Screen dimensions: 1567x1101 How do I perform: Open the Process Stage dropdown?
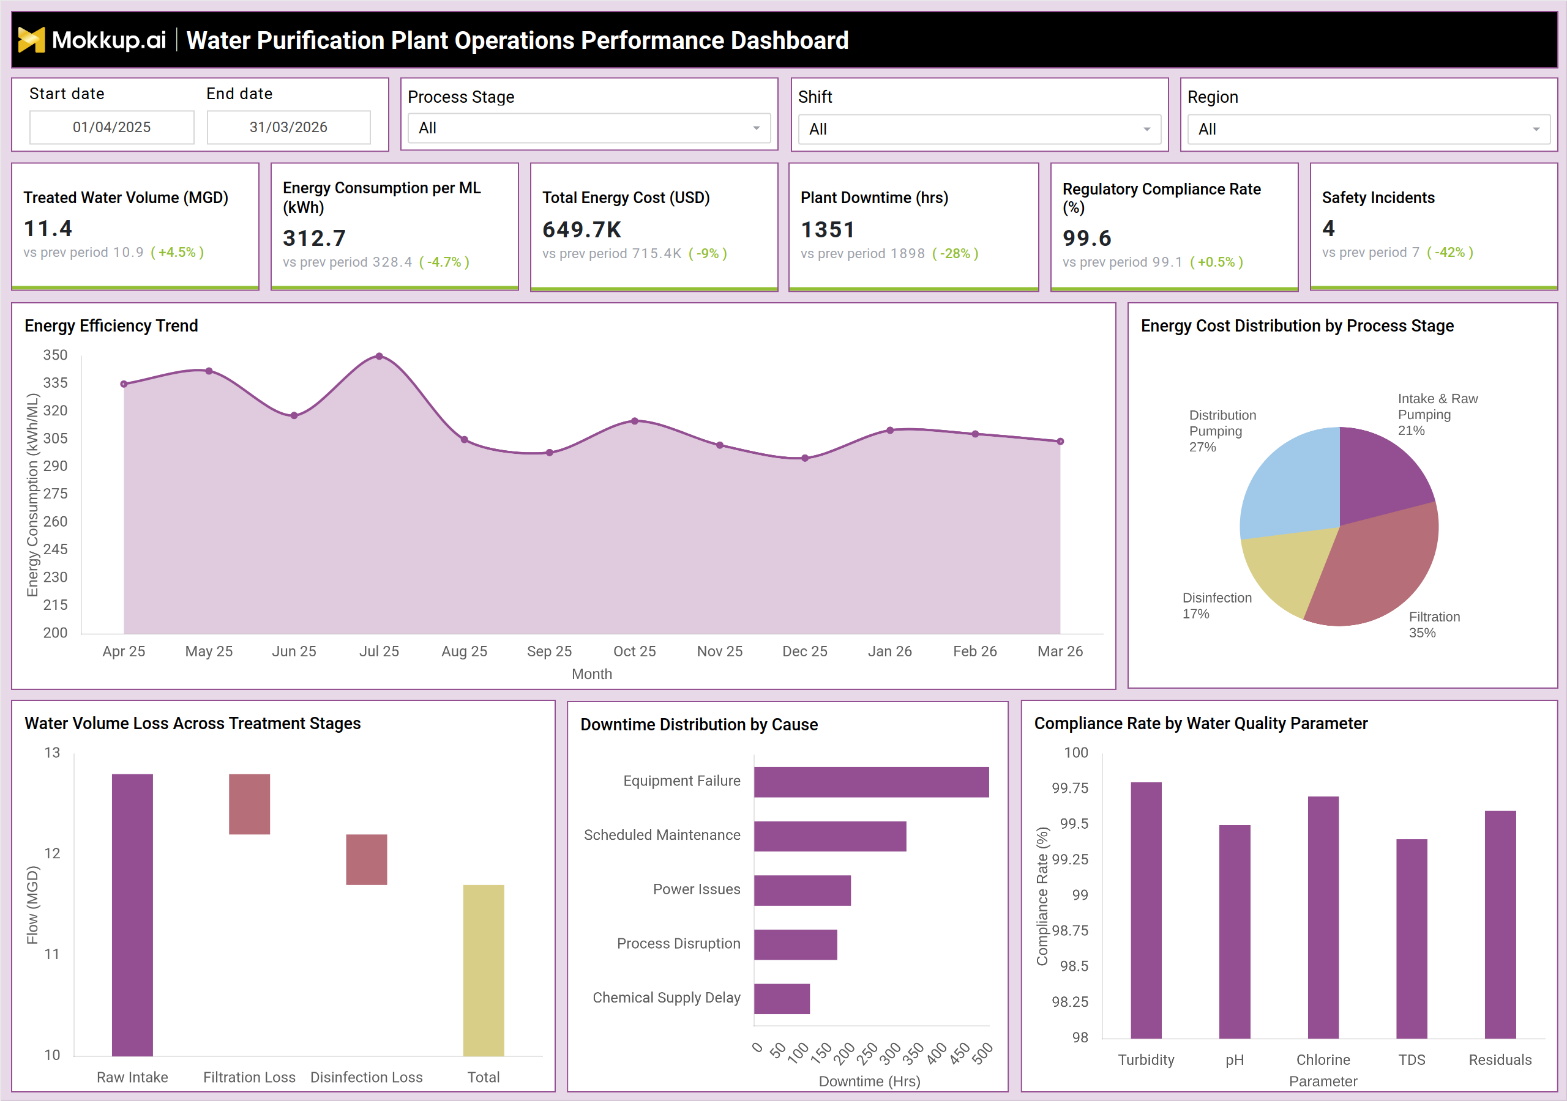589,128
